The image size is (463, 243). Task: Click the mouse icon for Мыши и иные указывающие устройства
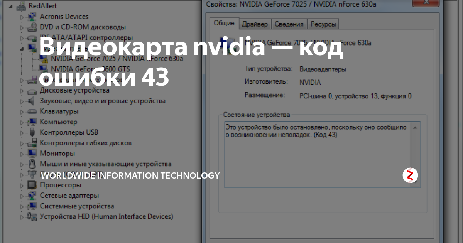[32, 164]
